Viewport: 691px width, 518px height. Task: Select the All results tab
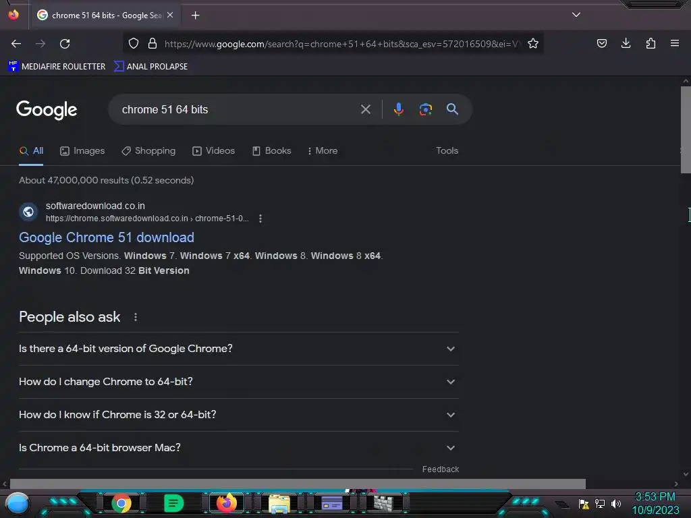(x=31, y=150)
